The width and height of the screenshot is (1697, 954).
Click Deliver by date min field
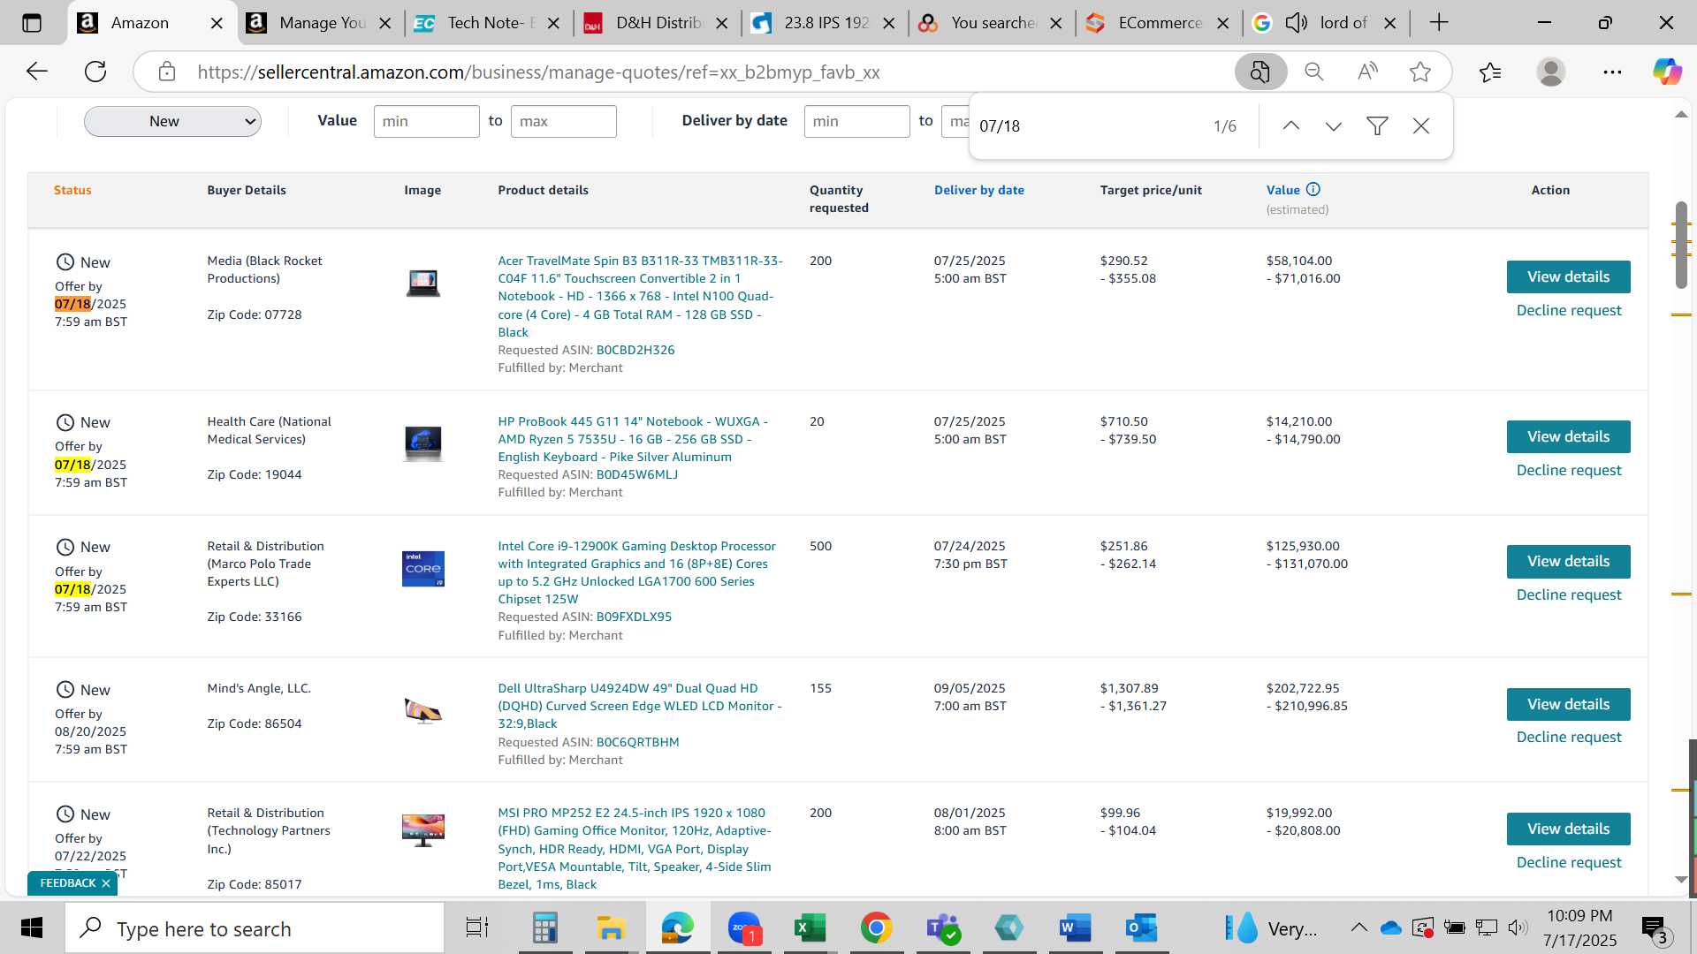click(x=856, y=121)
